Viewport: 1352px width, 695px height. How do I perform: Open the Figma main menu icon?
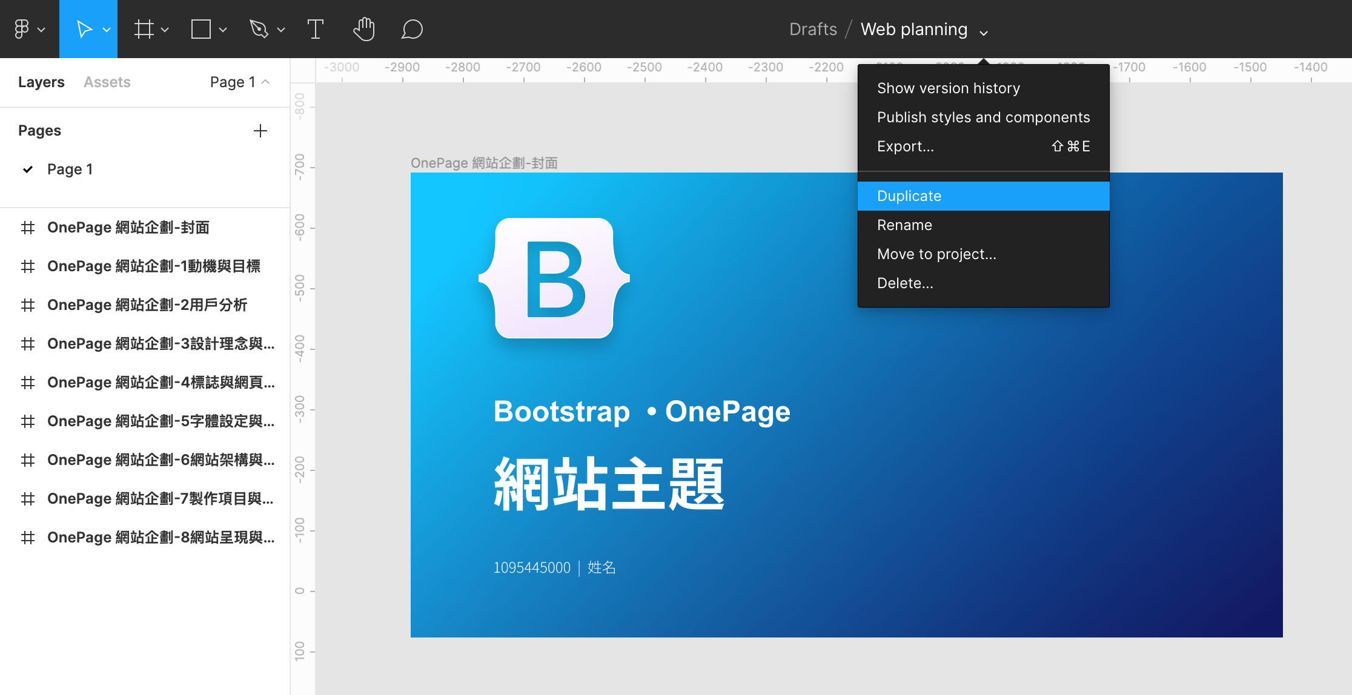point(22,29)
